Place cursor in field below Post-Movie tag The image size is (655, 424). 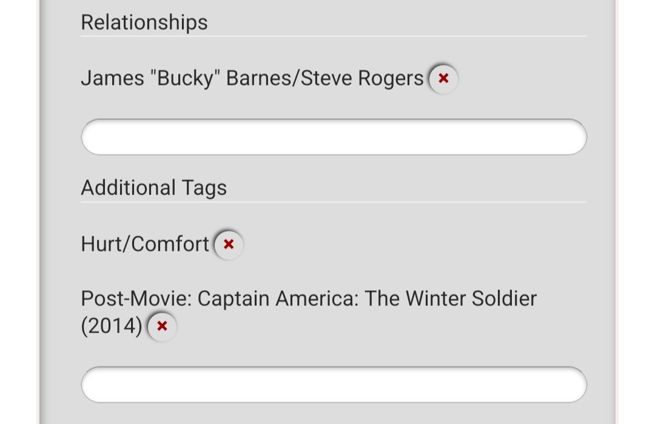click(334, 385)
